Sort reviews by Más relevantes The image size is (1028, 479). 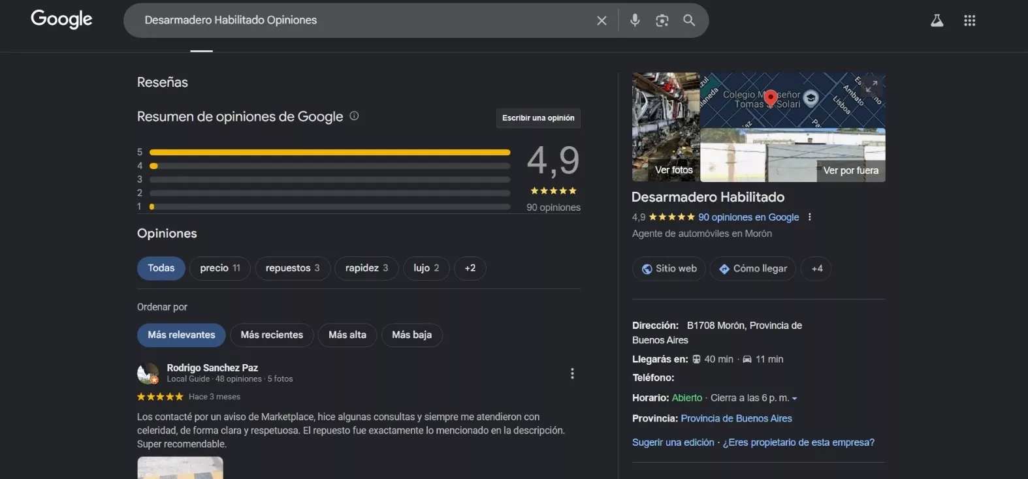(182, 335)
